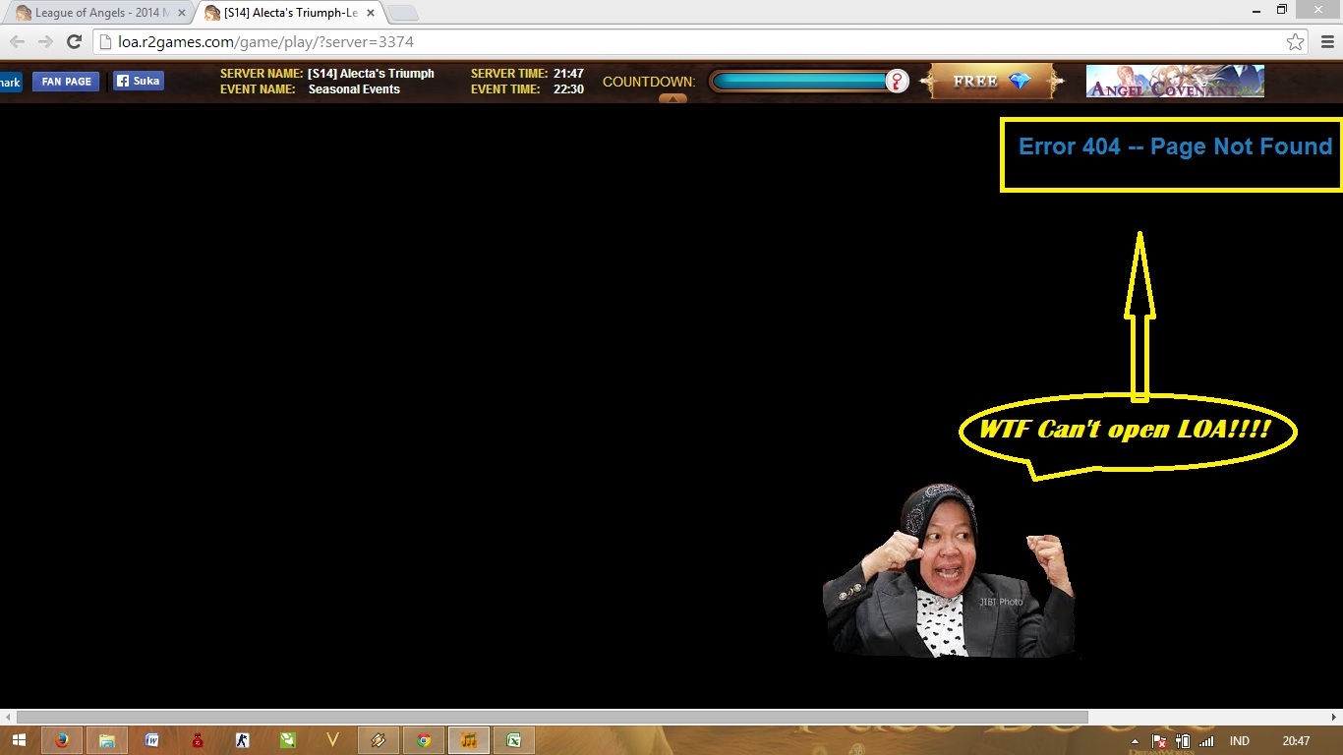Viewport: 1343px width, 755px height.
Task: Click the partially visible bookmark button
Action: [11, 82]
